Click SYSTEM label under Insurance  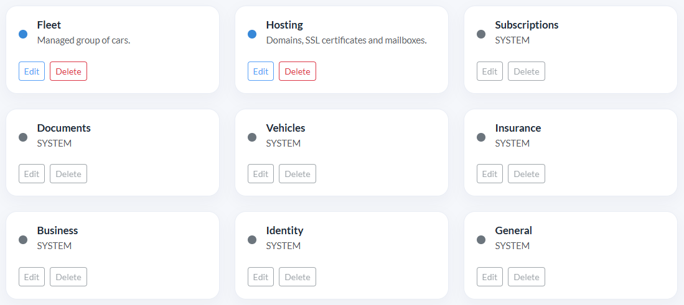coord(512,143)
